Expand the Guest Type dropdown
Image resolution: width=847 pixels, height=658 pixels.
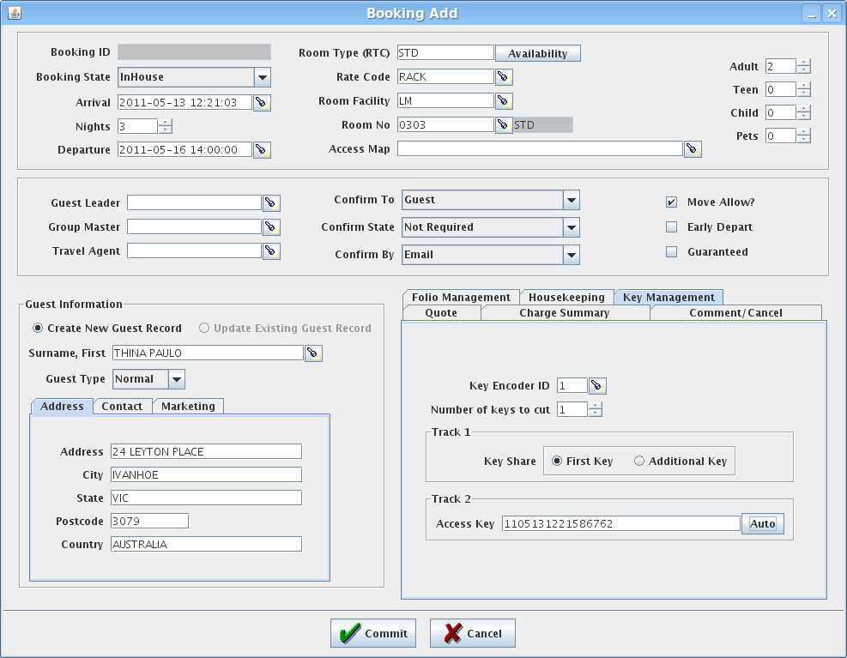tap(177, 379)
